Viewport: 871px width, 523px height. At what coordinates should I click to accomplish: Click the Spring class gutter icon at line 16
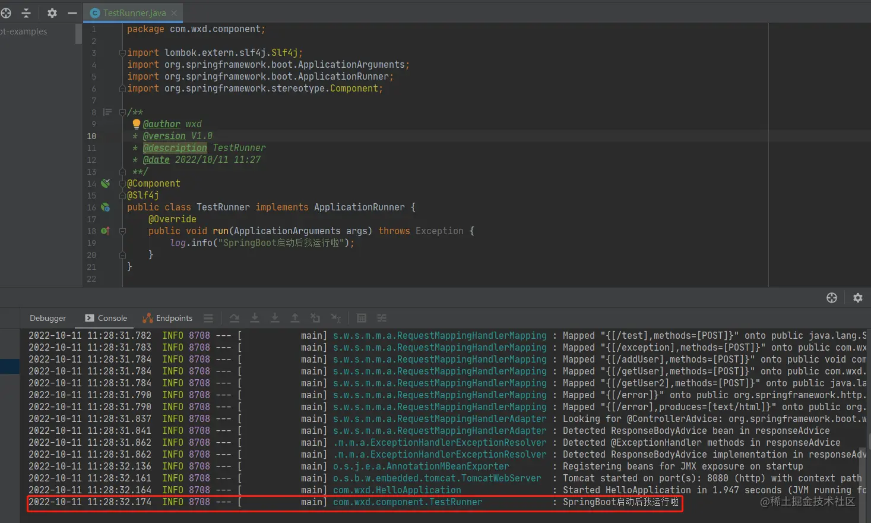pyautogui.click(x=105, y=207)
